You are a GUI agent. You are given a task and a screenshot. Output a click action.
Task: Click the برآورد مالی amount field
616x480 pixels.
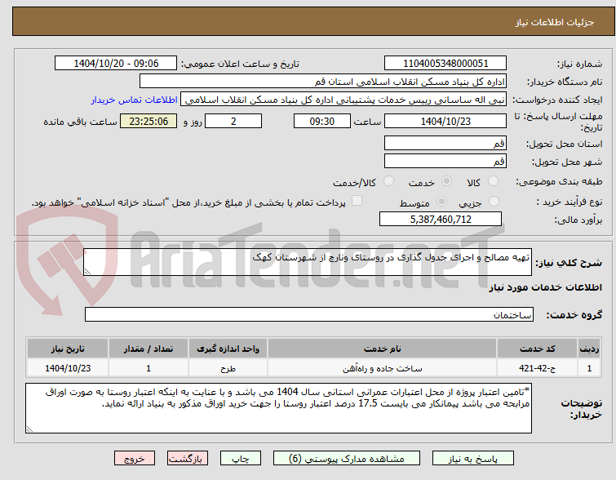pos(441,219)
